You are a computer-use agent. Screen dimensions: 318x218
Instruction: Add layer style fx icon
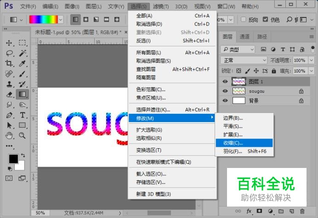(249, 211)
